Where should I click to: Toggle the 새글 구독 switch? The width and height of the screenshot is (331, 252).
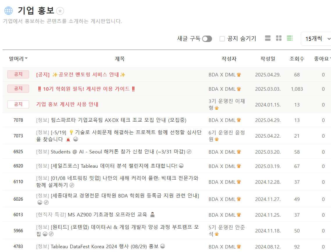pyautogui.click(x=207, y=39)
